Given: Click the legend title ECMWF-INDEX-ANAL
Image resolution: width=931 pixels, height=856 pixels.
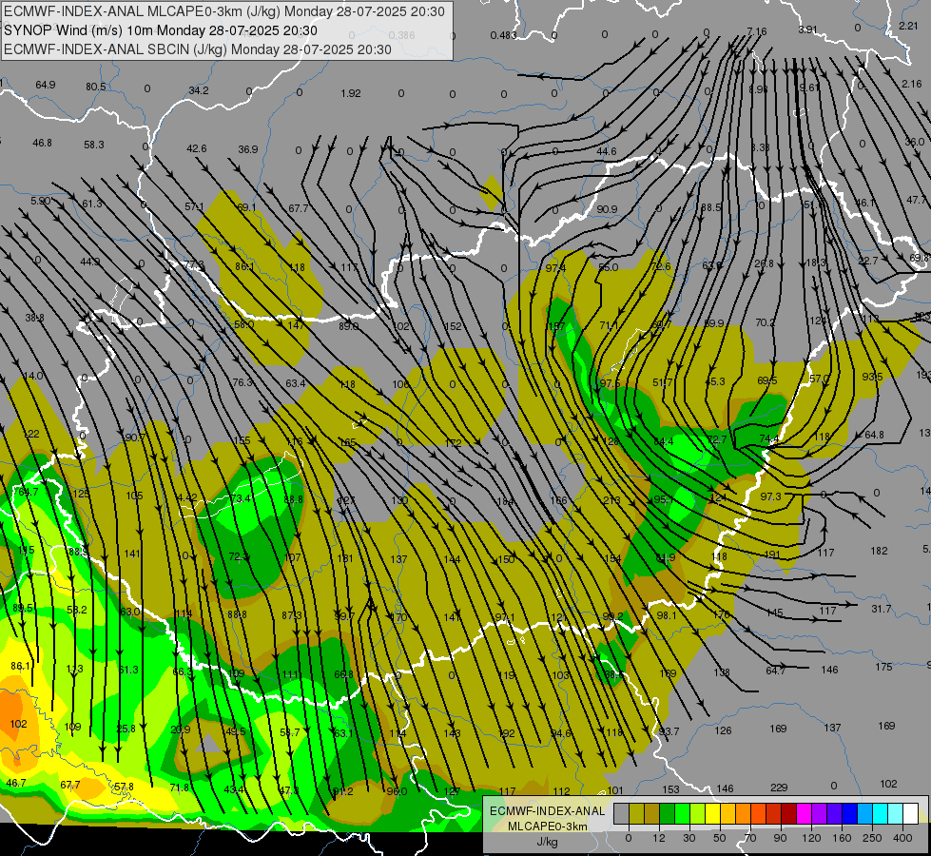Looking at the screenshot, I should pos(548,811).
